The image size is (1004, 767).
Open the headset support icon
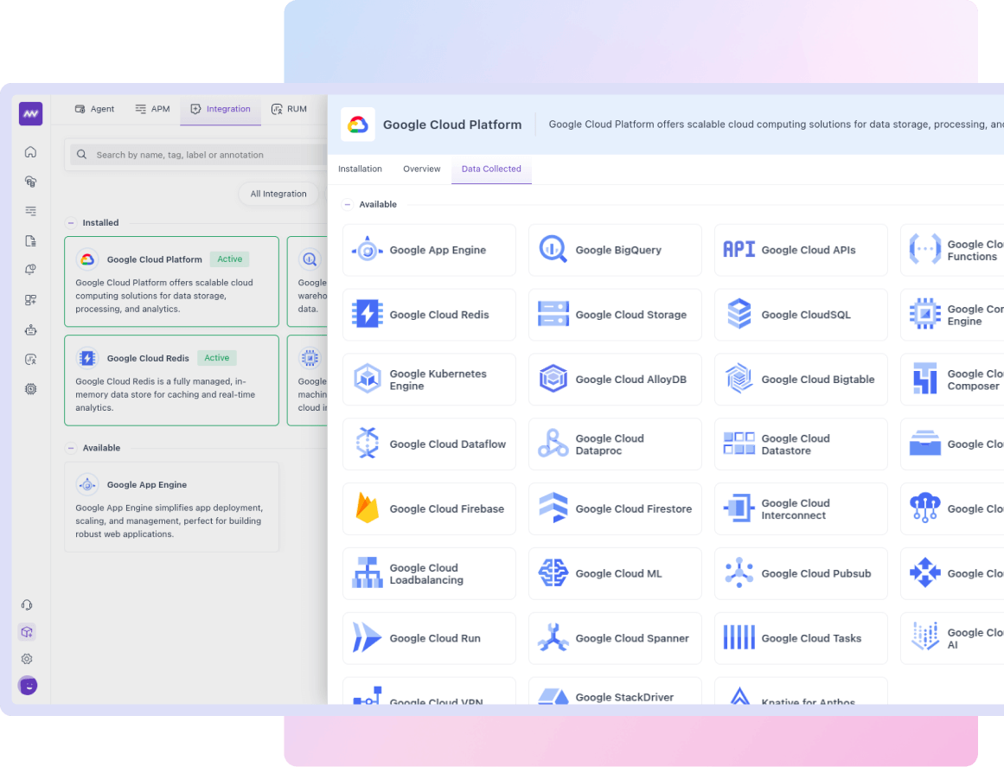click(27, 605)
